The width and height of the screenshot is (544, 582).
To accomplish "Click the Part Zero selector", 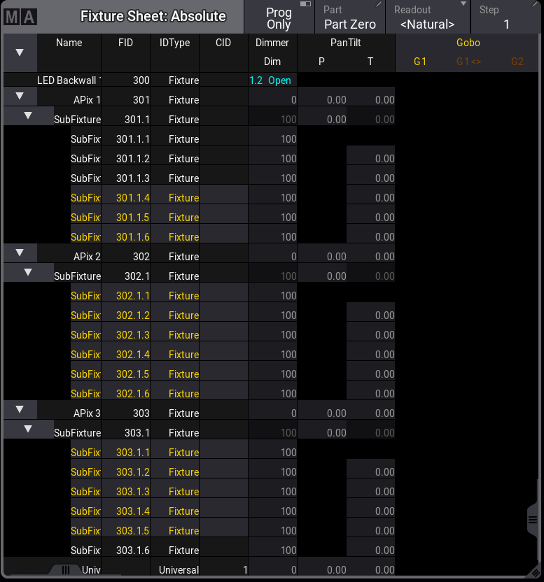I will point(349,17).
